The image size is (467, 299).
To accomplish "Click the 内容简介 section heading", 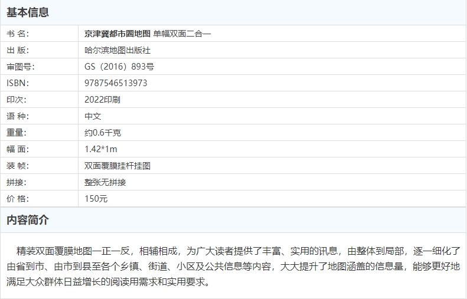I will [x=28, y=220].
